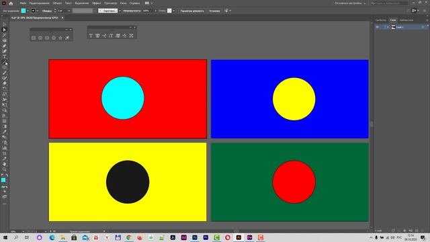Open the Объект menu
The width and height of the screenshot is (430, 242).
[x=57, y=3]
